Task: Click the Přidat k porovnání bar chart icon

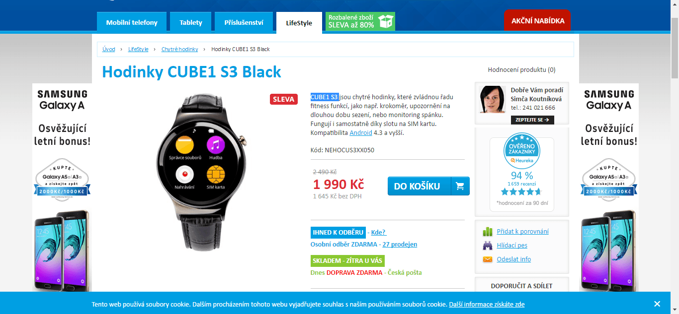Action: click(x=488, y=232)
